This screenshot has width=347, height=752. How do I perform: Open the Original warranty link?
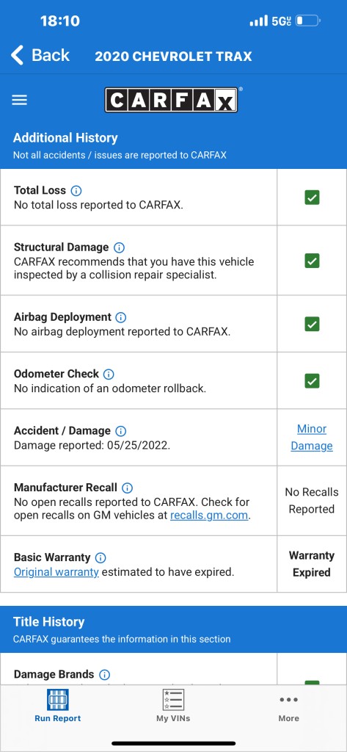[x=56, y=572]
